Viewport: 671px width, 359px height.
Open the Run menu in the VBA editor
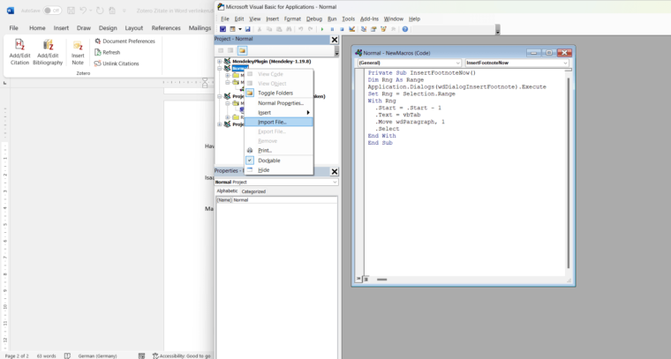pos(332,19)
